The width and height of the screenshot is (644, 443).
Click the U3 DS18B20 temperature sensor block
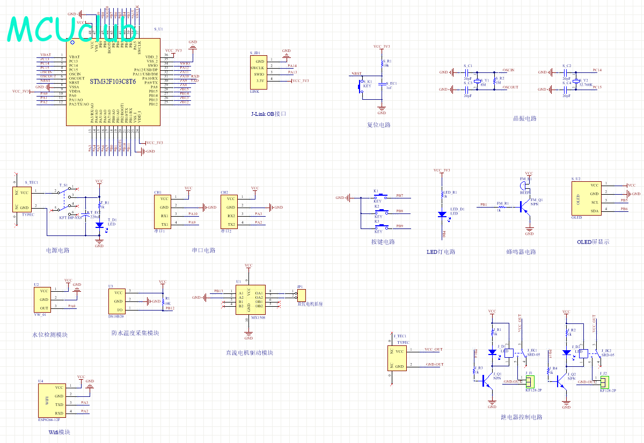(116, 301)
